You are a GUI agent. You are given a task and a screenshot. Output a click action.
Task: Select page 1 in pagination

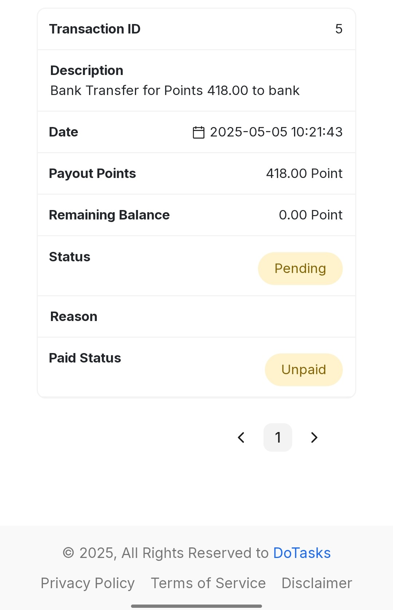click(278, 437)
